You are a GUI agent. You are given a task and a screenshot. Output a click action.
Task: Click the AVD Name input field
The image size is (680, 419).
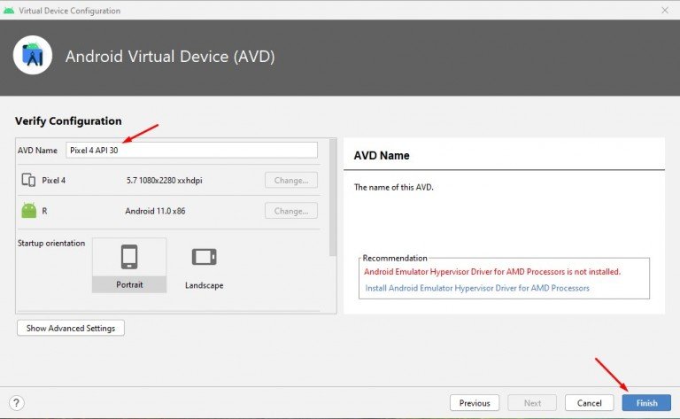click(191, 150)
